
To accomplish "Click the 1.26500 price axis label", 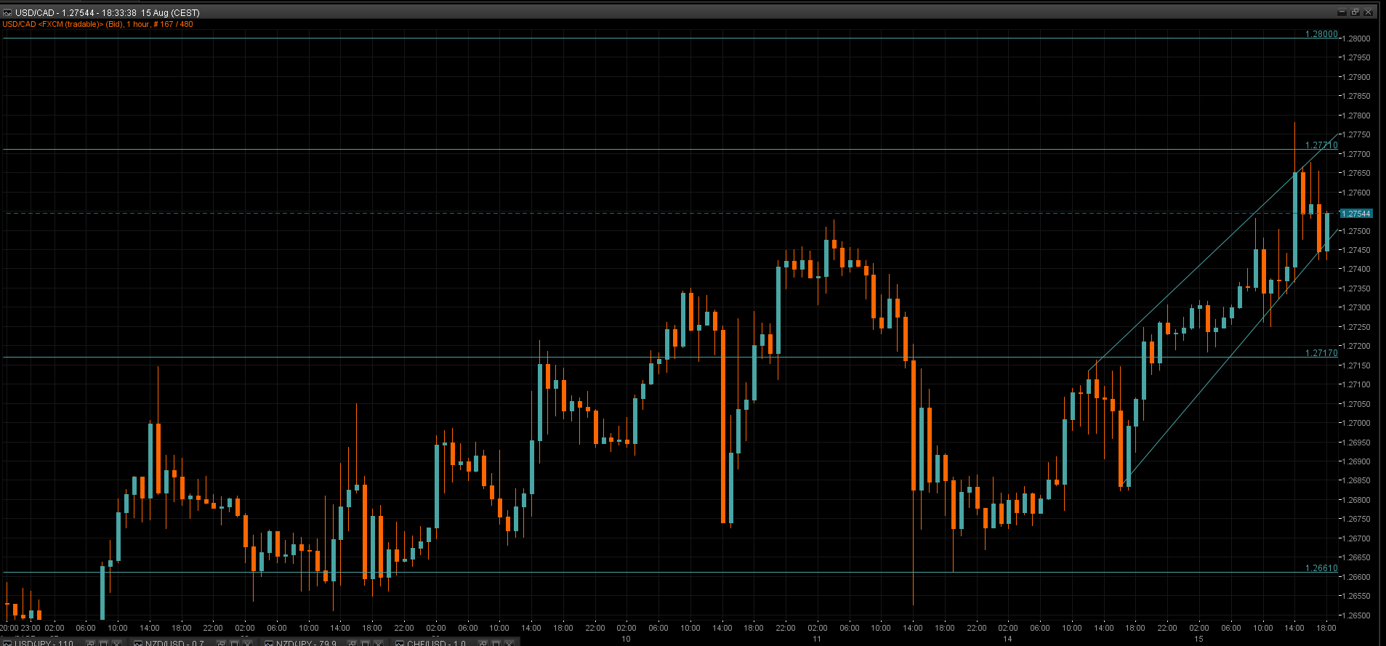I will (x=1356, y=615).
